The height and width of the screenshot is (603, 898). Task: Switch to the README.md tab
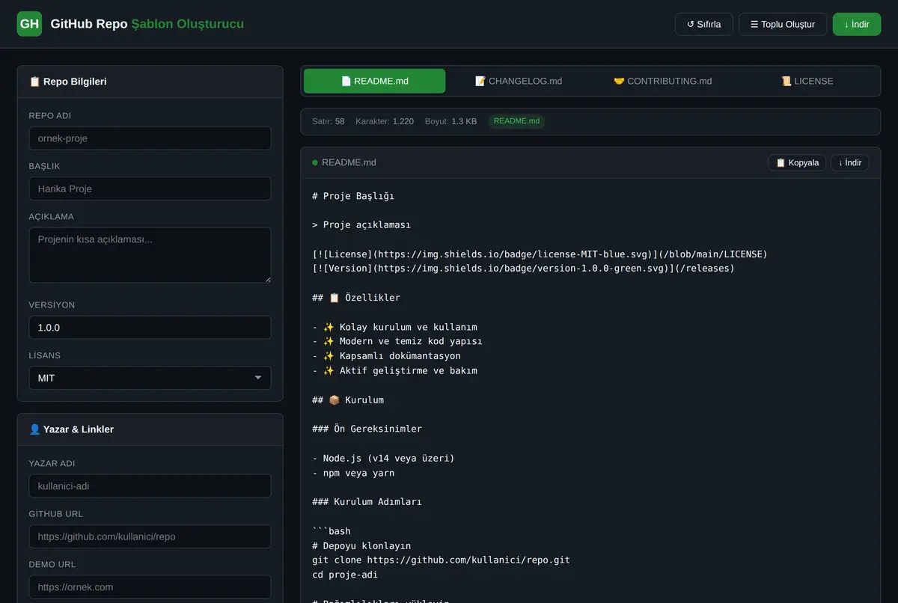click(374, 81)
